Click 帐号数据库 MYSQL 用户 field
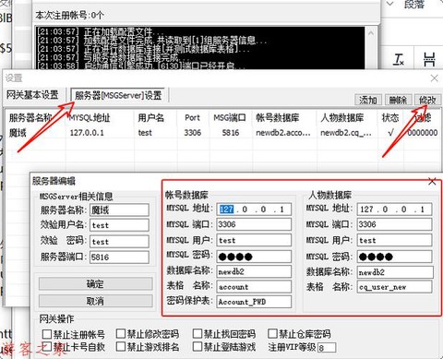Image resolution: width=443 pixels, height=359 pixels. (x=254, y=240)
